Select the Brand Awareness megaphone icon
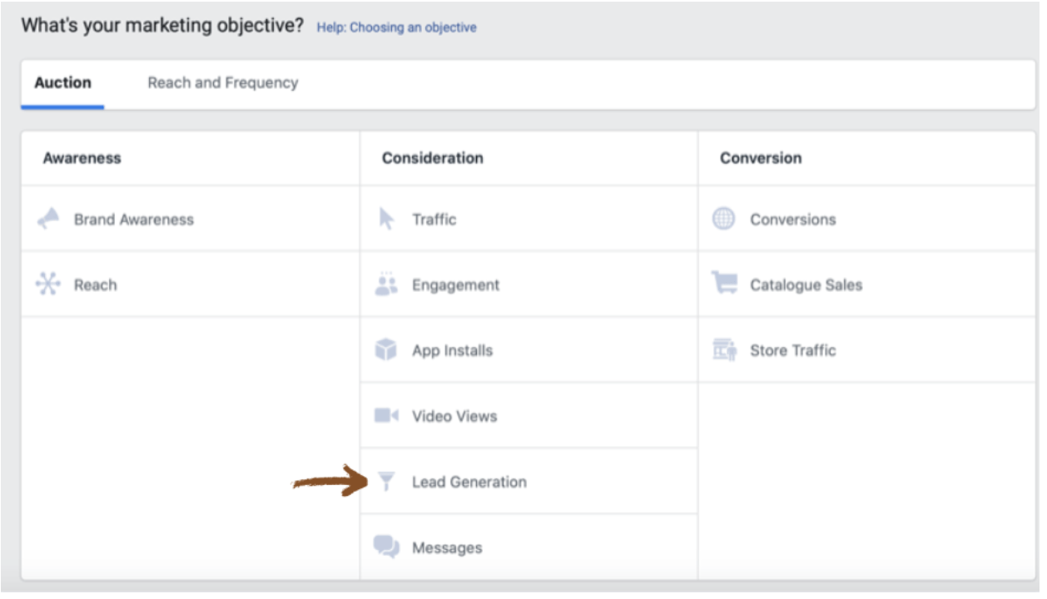1047x599 pixels. point(49,220)
